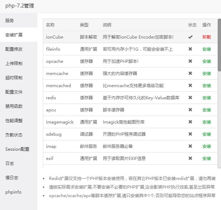The image size is (221, 210).
Task: Click the memcache status X icon
Action: (190, 73)
